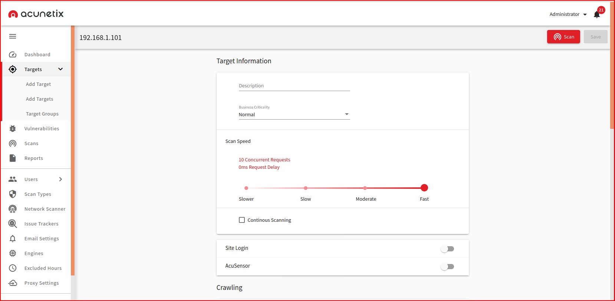Click the Users people icon
The height and width of the screenshot is (301, 615).
[13, 179]
